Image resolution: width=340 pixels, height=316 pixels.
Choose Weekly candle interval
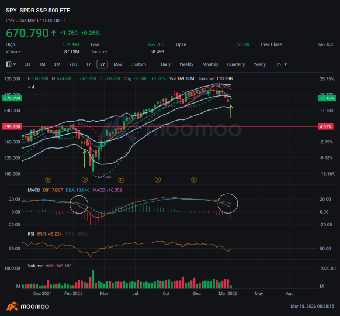[x=186, y=64]
